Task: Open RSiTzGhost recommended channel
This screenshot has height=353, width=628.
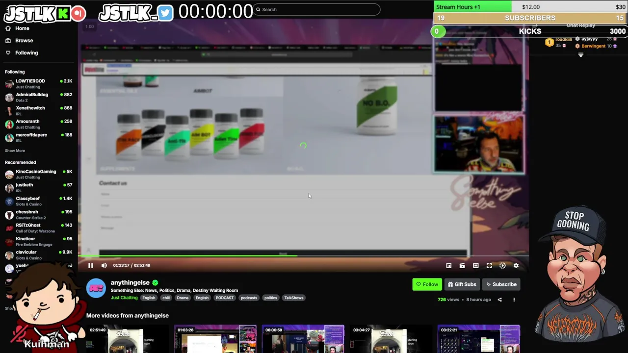Action: point(38,228)
